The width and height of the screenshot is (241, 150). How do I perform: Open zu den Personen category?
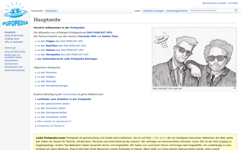(47, 72)
